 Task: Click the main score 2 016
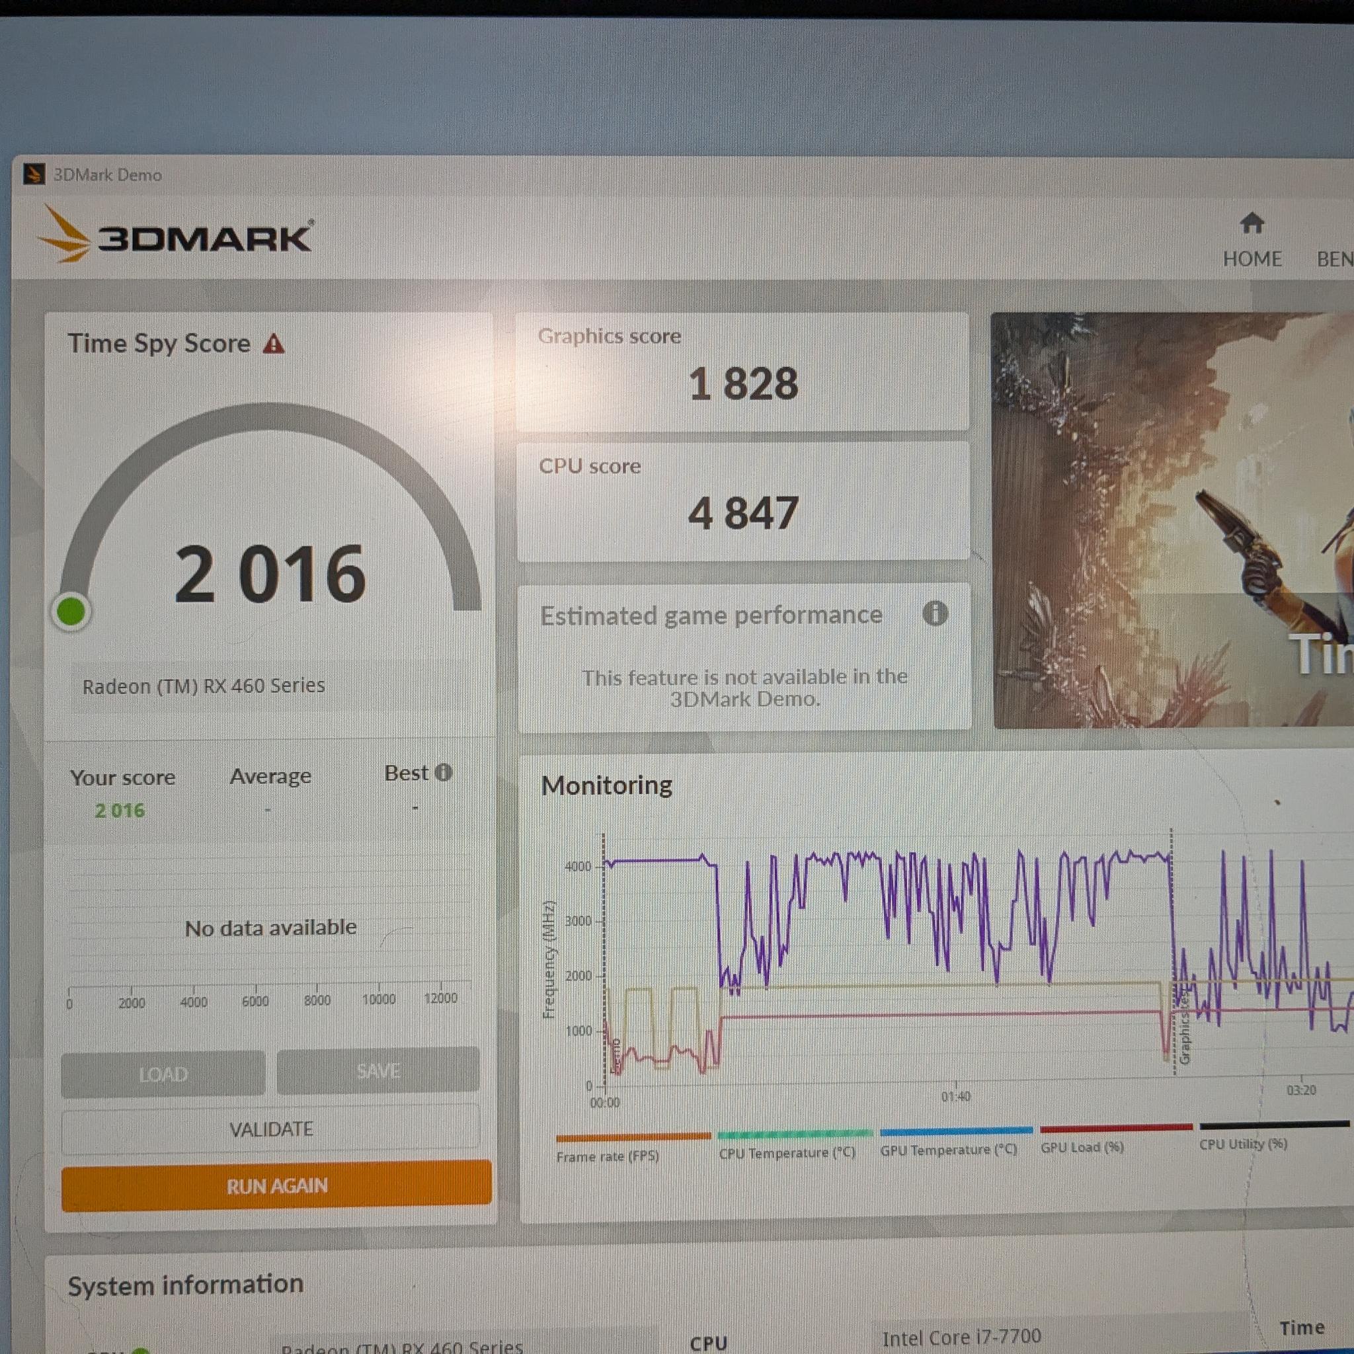click(x=270, y=574)
